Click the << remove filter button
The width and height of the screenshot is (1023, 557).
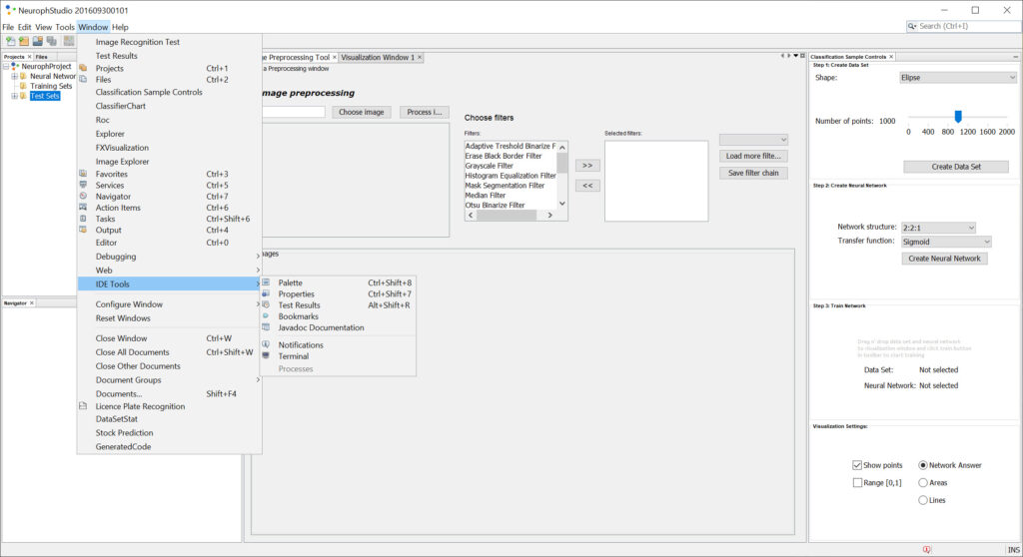(x=587, y=186)
